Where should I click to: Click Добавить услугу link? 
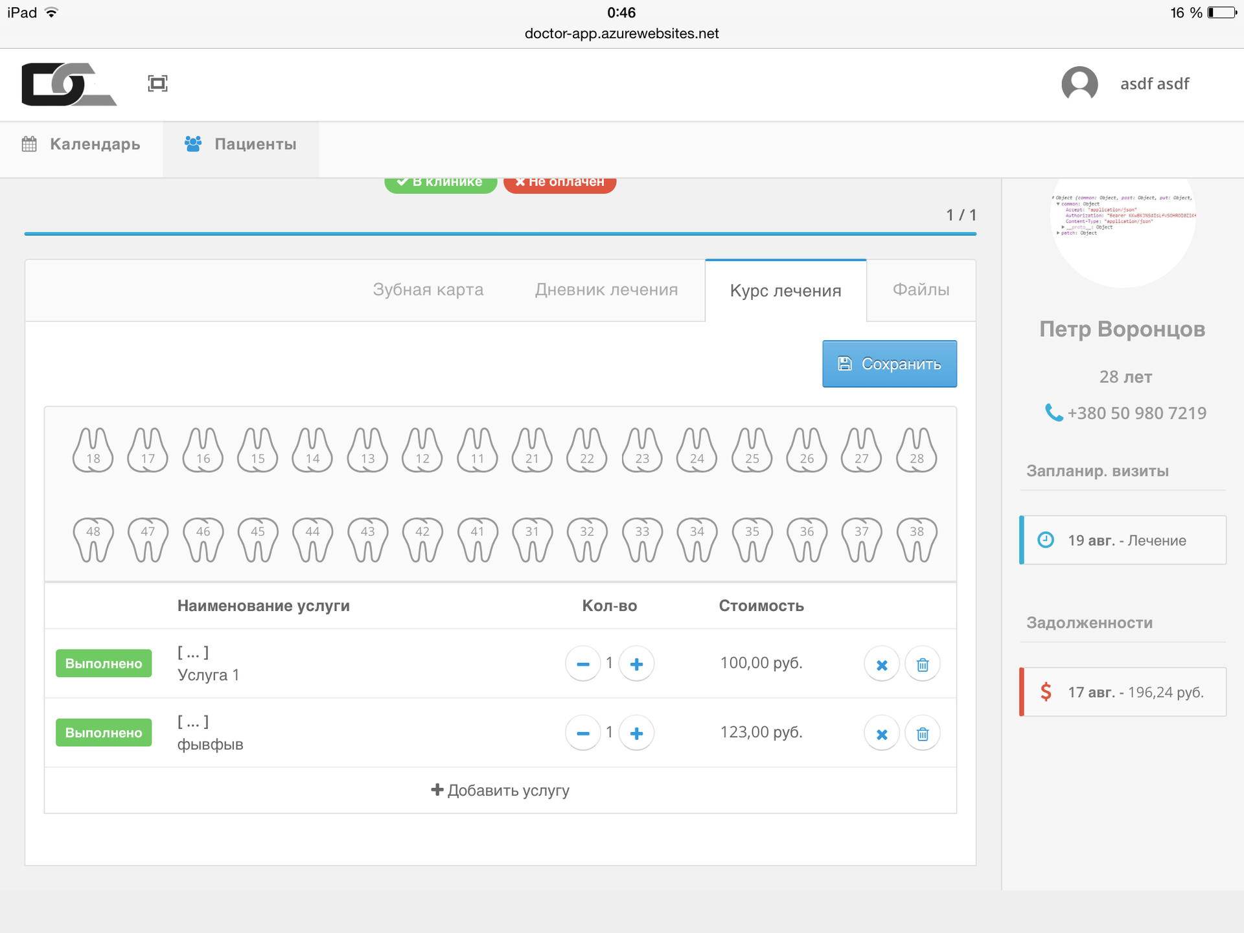point(500,790)
